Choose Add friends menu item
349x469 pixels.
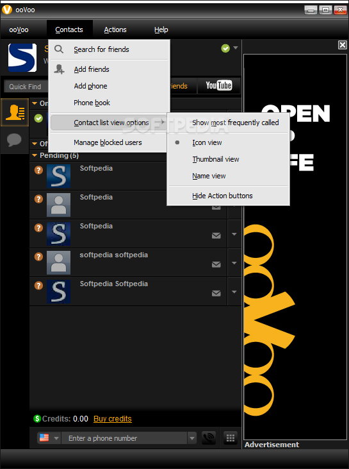109,69
